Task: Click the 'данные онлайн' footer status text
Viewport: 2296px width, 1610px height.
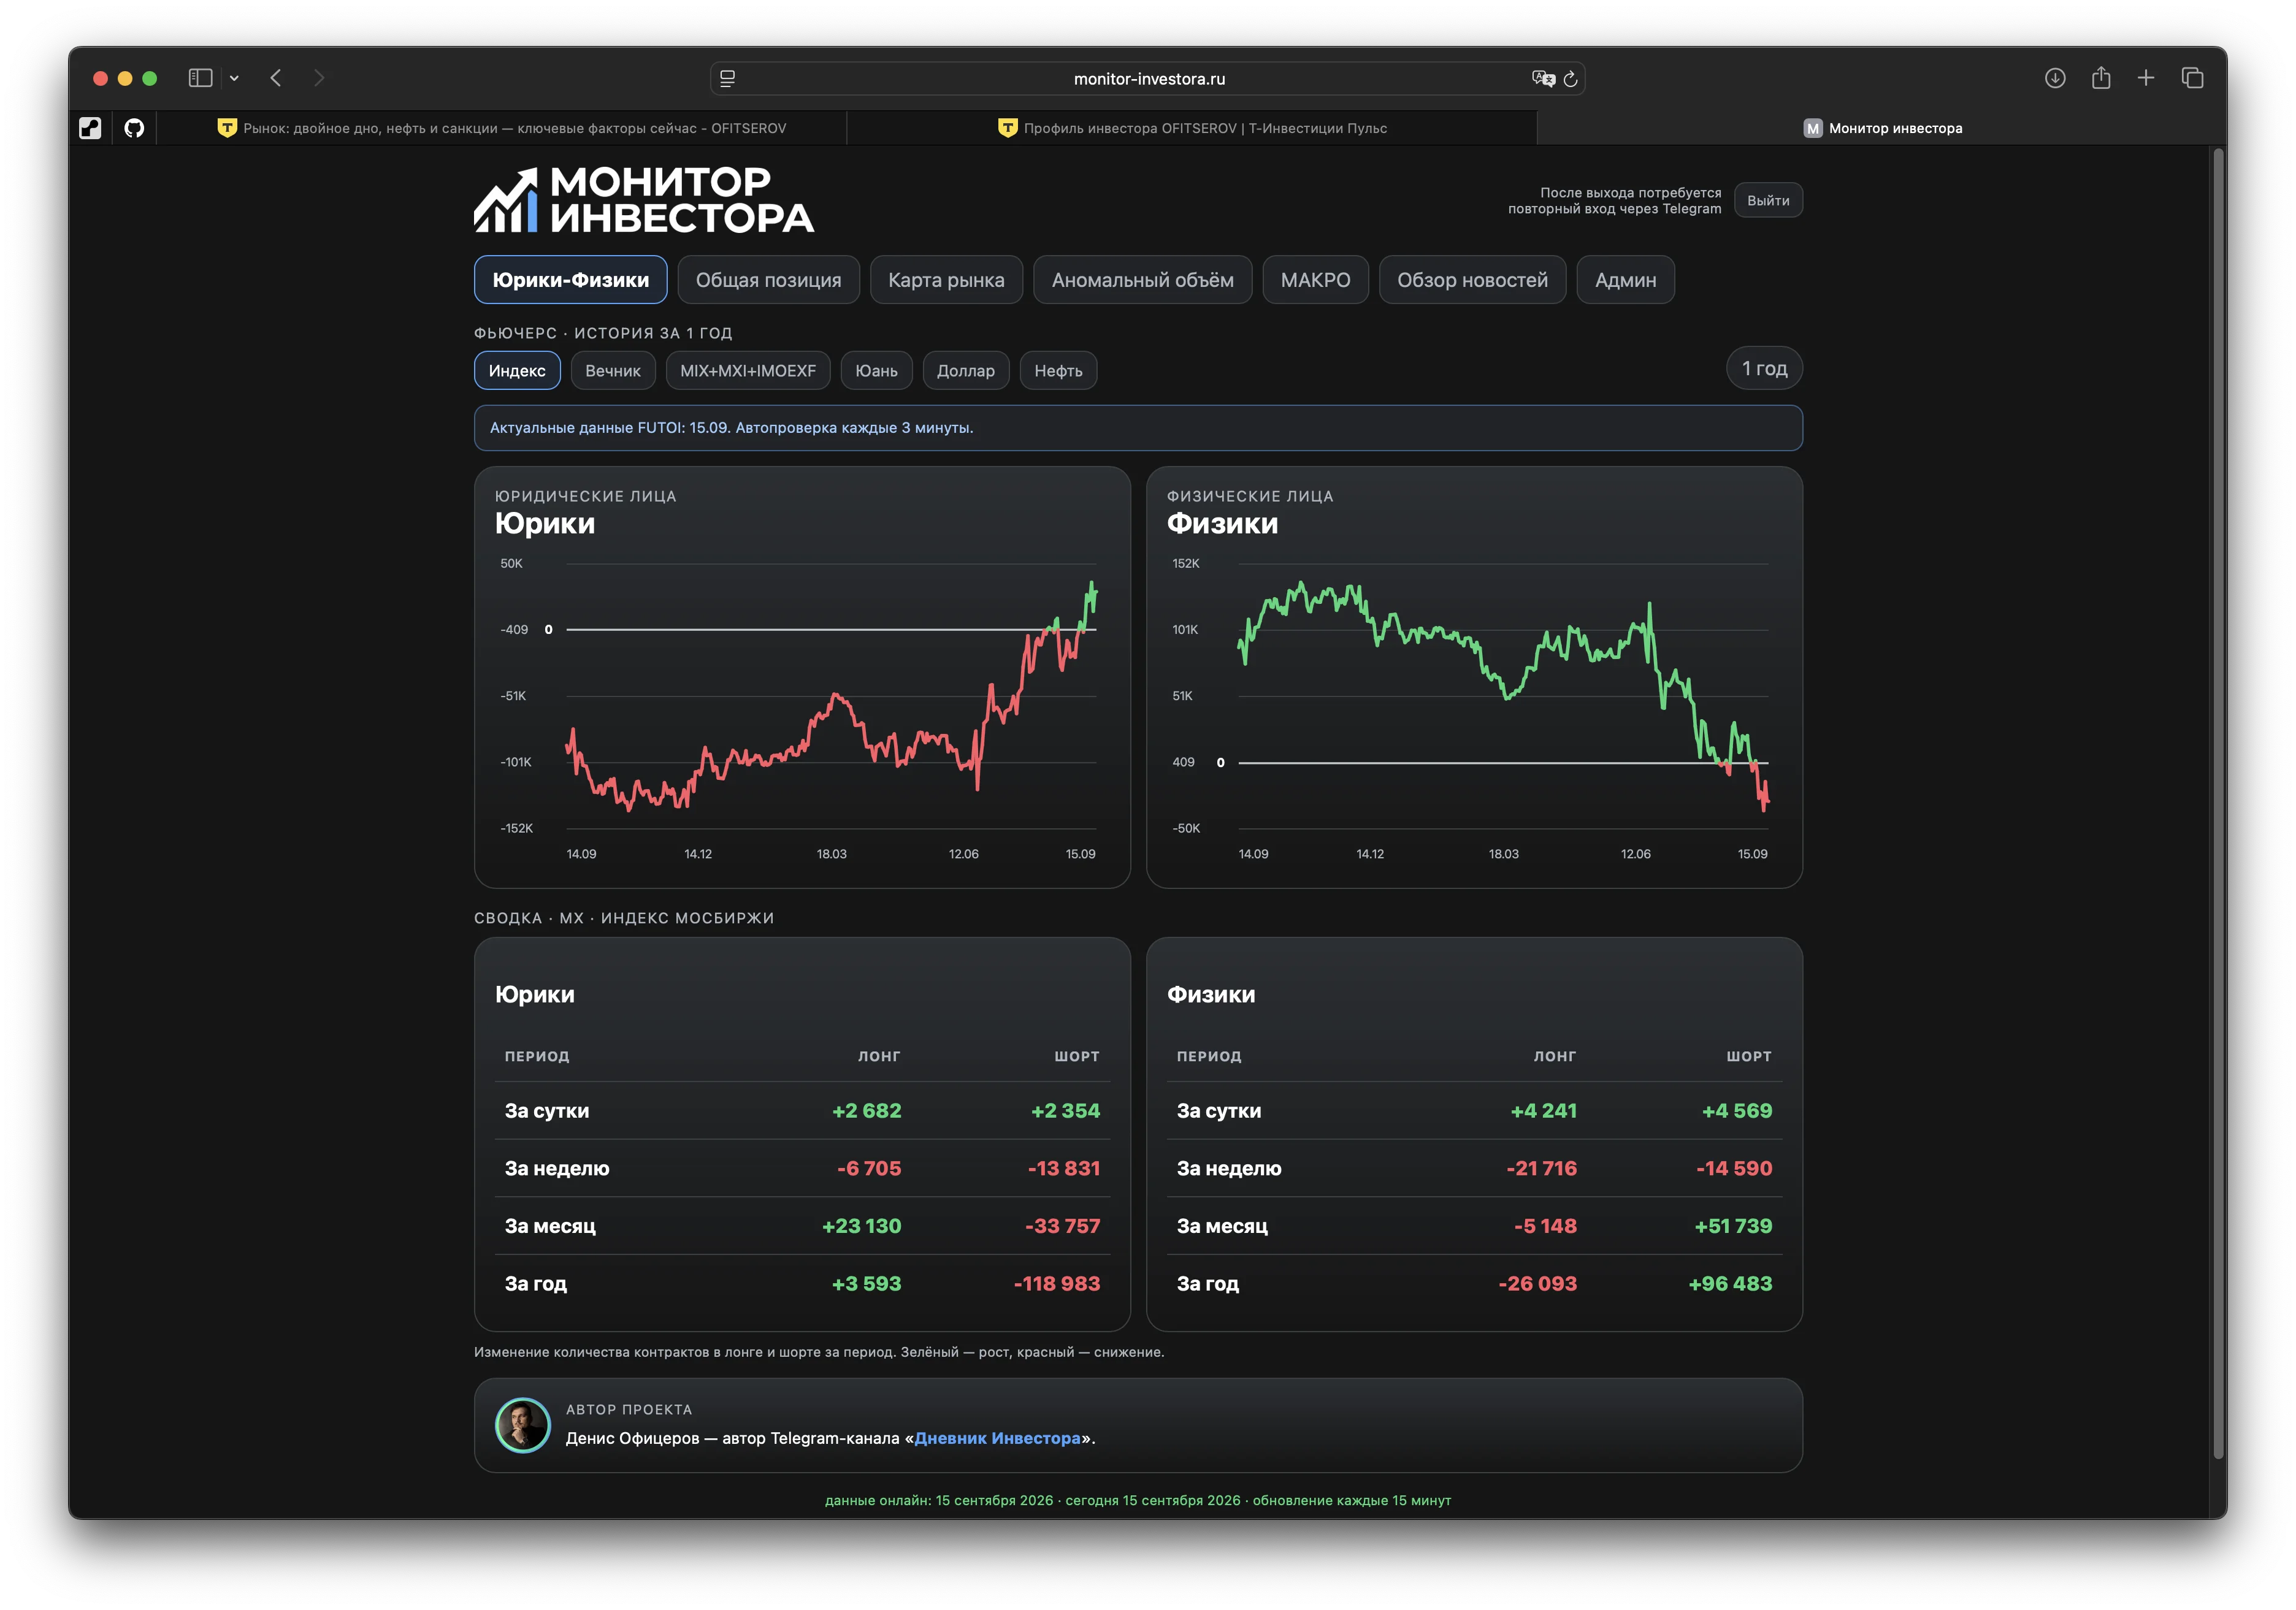Action: click(x=1138, y=1501)
